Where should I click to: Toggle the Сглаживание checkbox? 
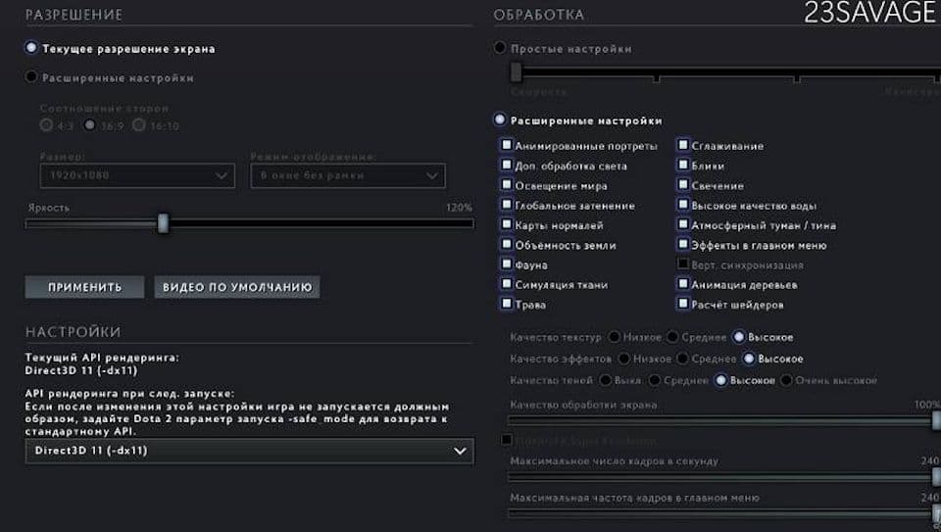683,145
